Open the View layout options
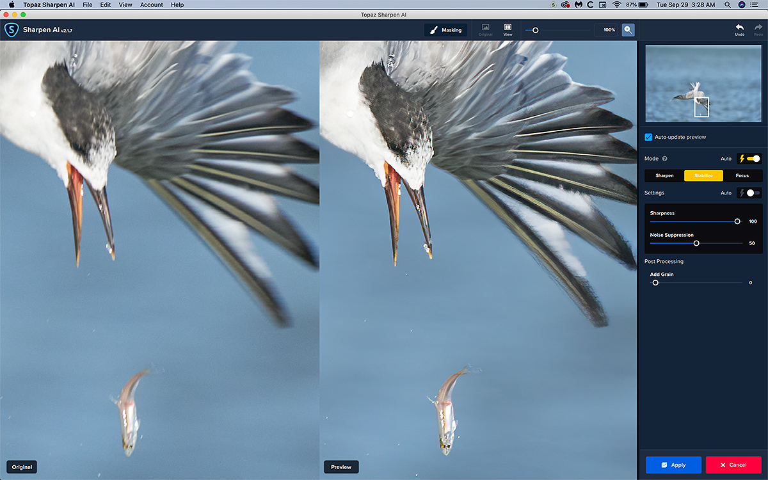 (x=508, y=30)
